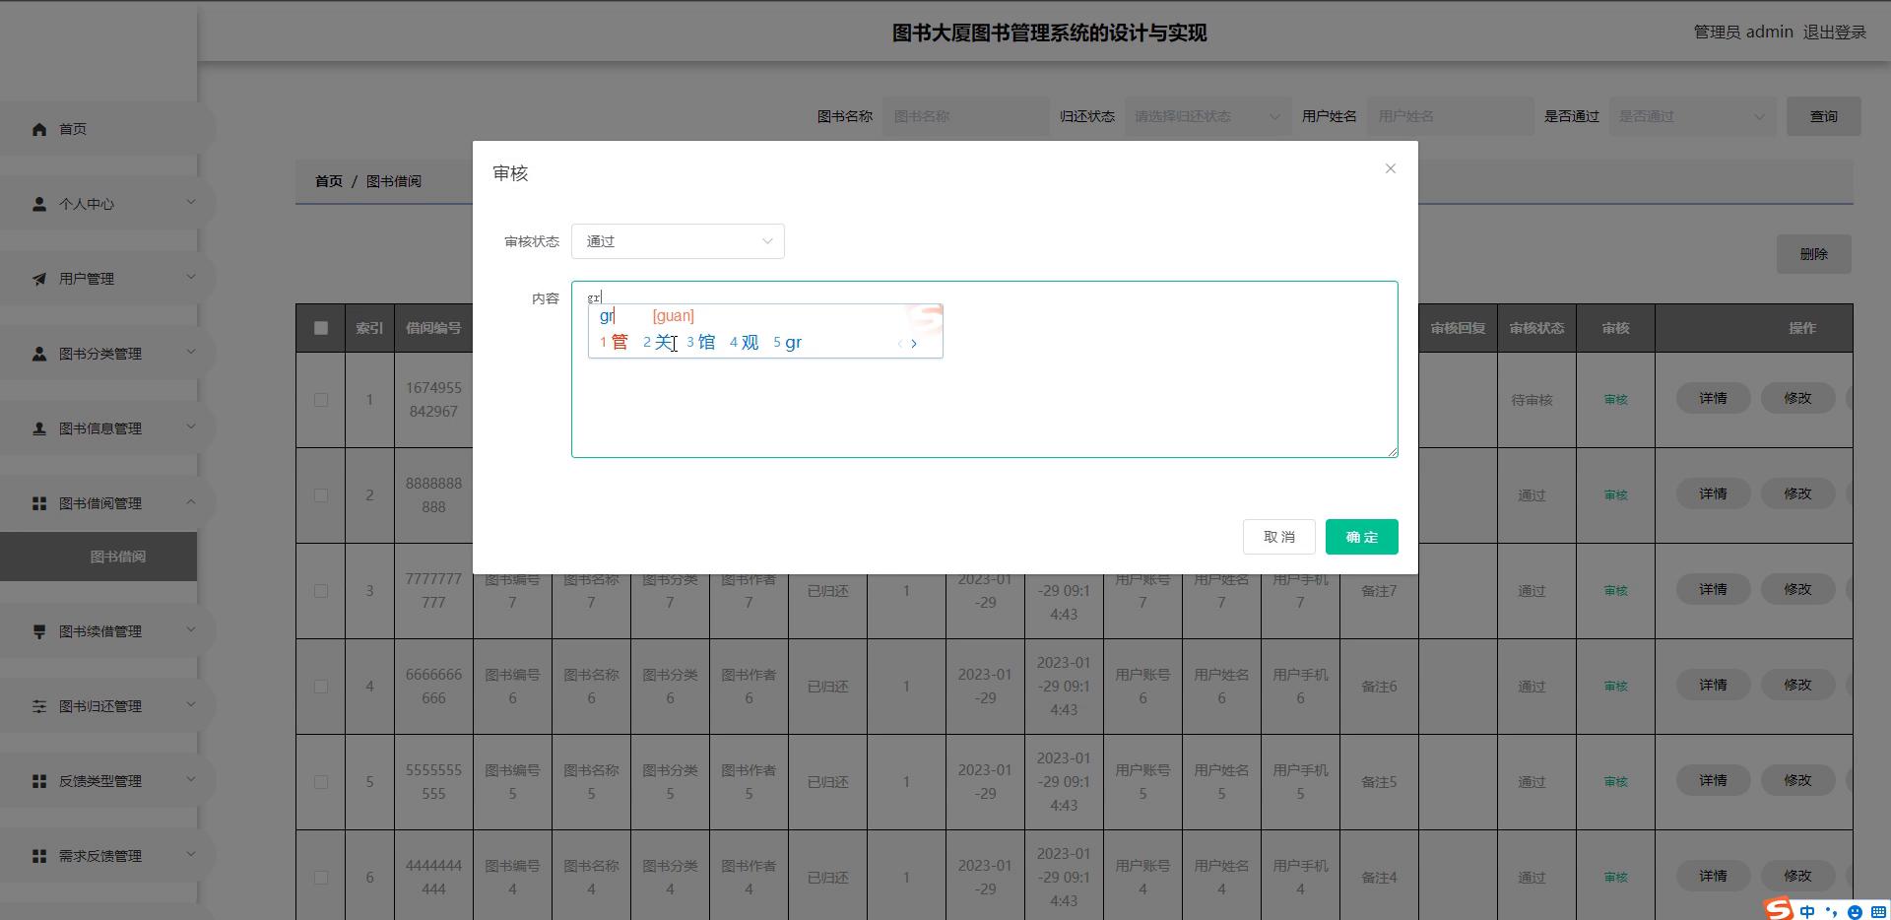Click the icon next to 图书归还管理
The image size is (1891, 920).
pyautogui.click(x=39, y=705)
